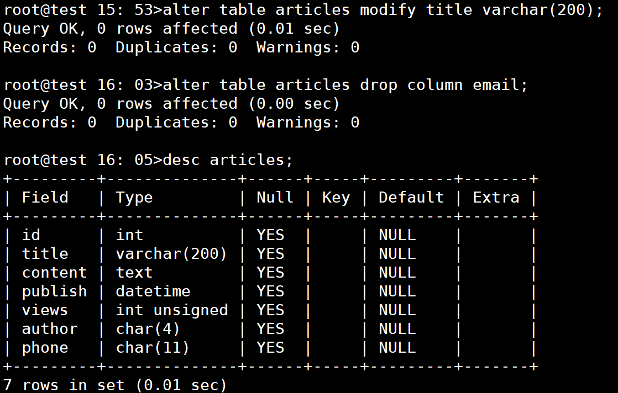Click the 'author' field name
618x393 pixels.
[x=50, y=329]
